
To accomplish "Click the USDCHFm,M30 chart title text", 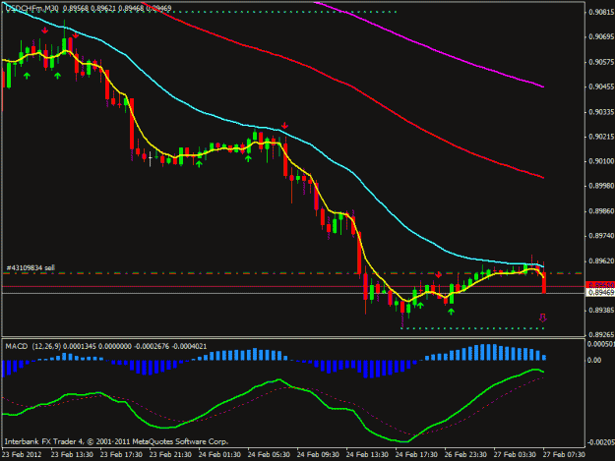I will [31, 8].
